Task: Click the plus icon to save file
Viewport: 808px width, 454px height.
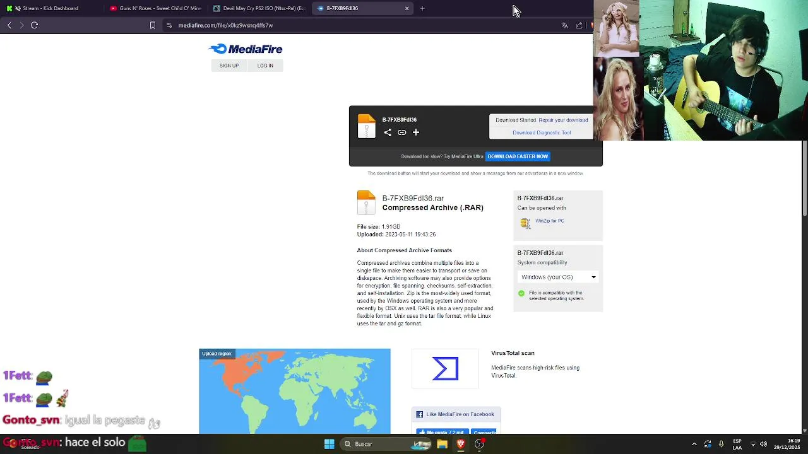Action: (416, 132)
